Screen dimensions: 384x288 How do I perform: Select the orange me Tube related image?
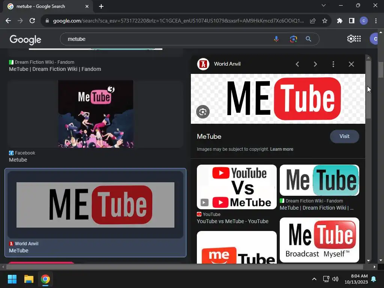pos(237,247)
